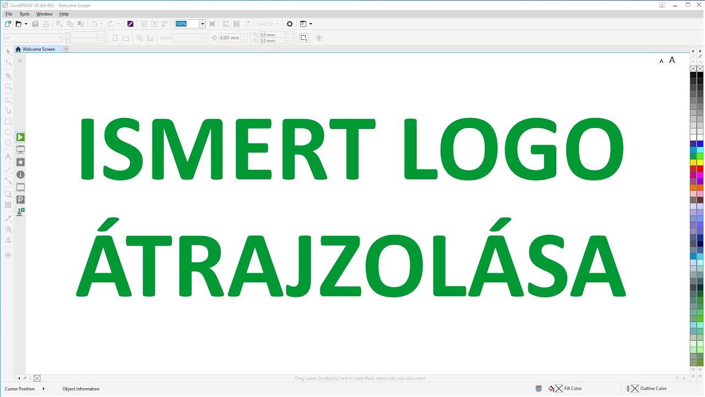Click the Undo arrow icon
The height and width of the screenshot is (397, 705).
(94, 24)
